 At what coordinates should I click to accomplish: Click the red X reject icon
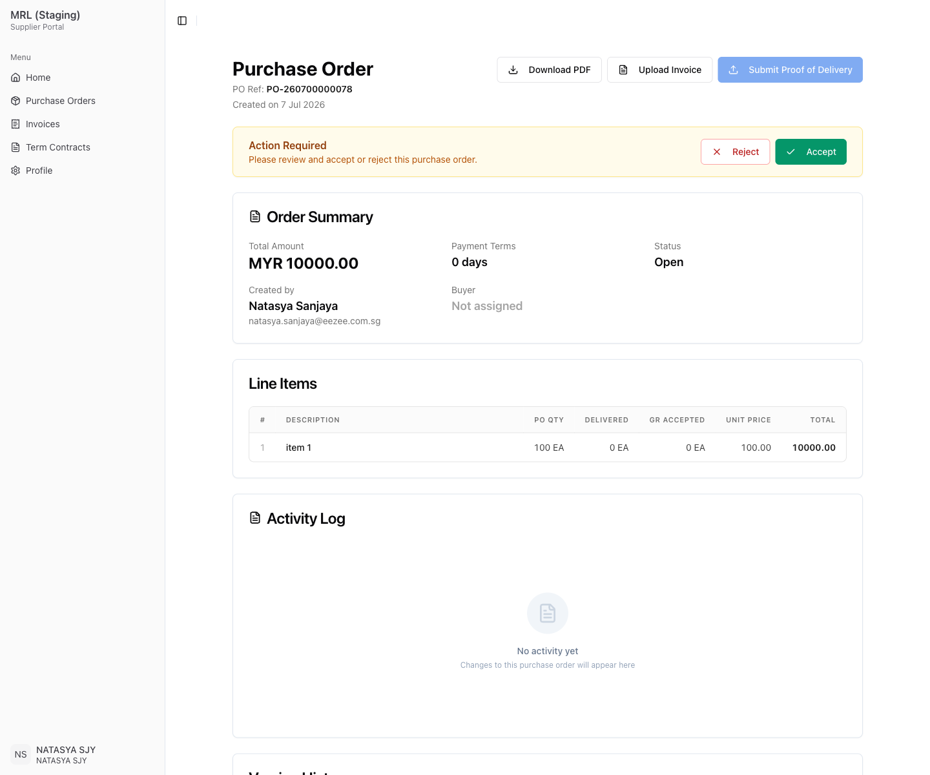point(717,152)
